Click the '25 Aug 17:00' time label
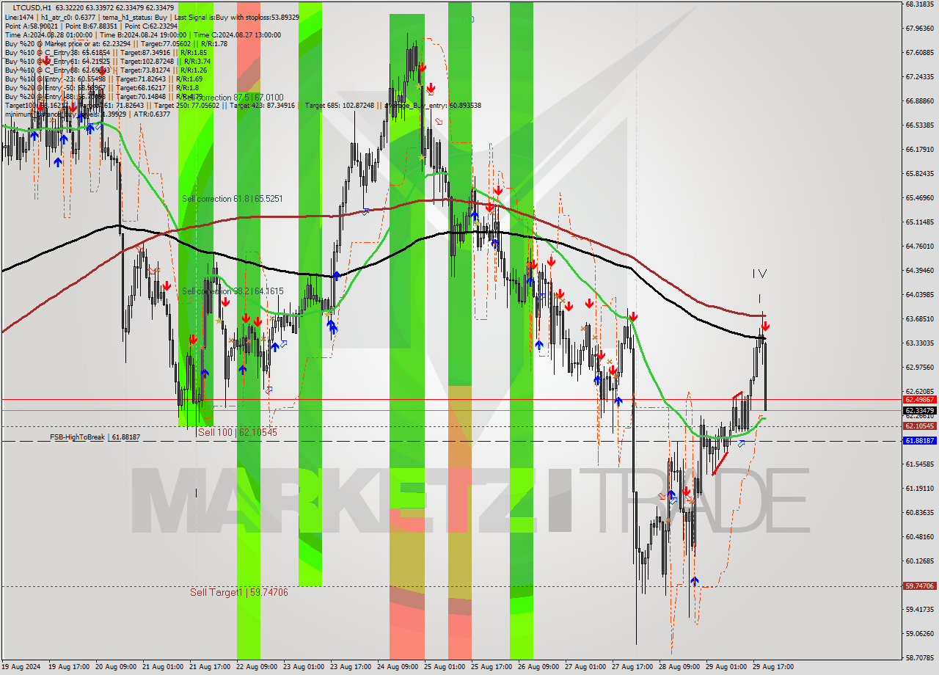This screenshot has height=675, width=939. point(491,667)
